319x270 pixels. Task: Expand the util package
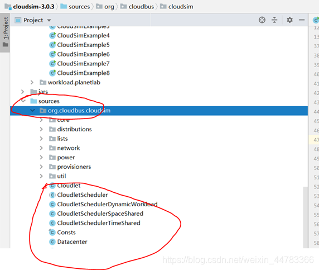(41, 176)
